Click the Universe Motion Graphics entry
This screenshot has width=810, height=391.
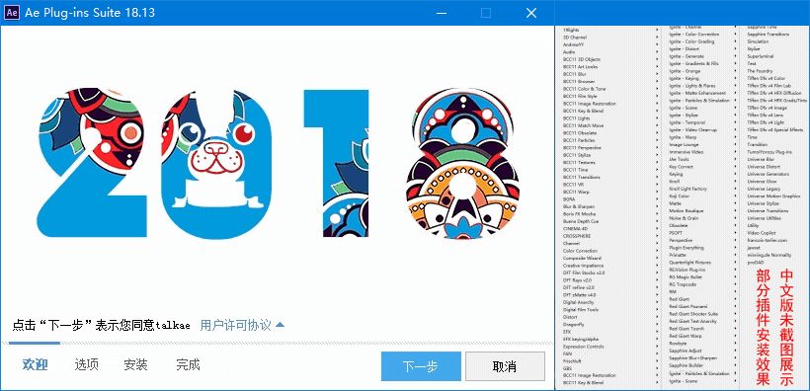point(773,196)
